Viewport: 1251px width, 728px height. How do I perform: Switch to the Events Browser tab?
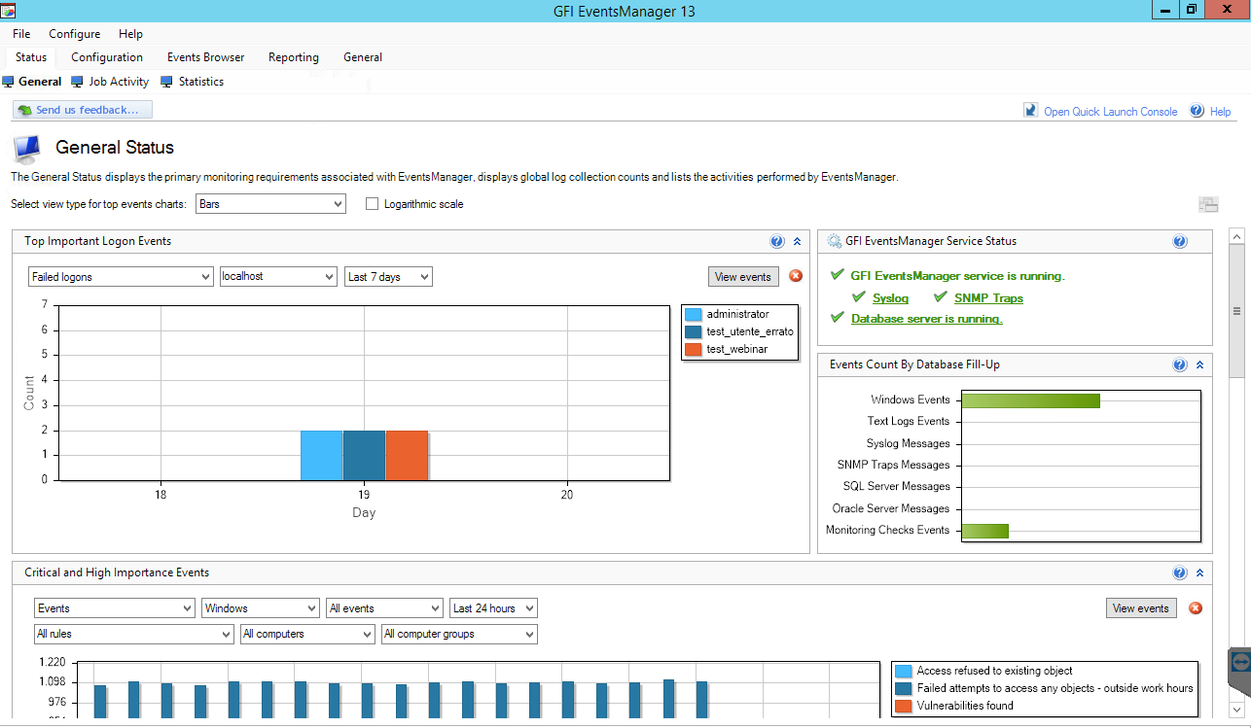pyautogui.click(x=206, y=57)
